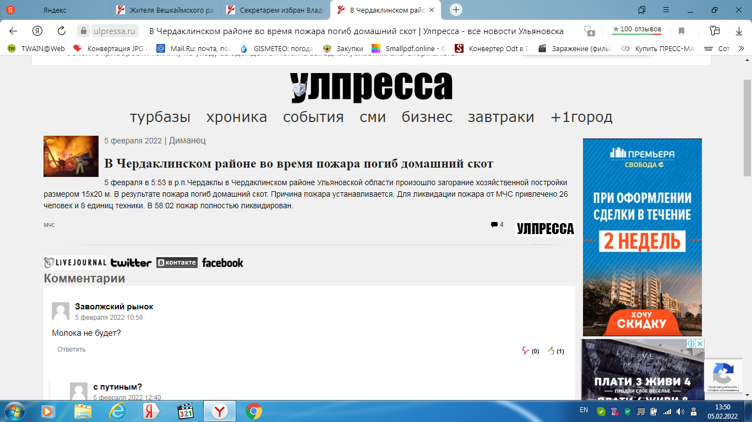Image resolution: width=752 pixels, height=422 pixels.
Task: Open the Smallpdf.online bookmark
Action: (x=409, y=48)
